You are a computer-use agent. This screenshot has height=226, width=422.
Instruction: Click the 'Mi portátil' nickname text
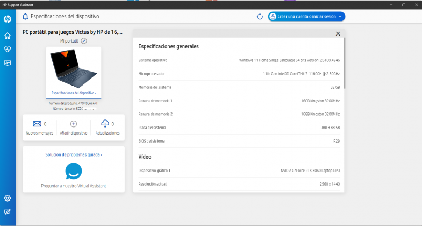coord(69,41)
